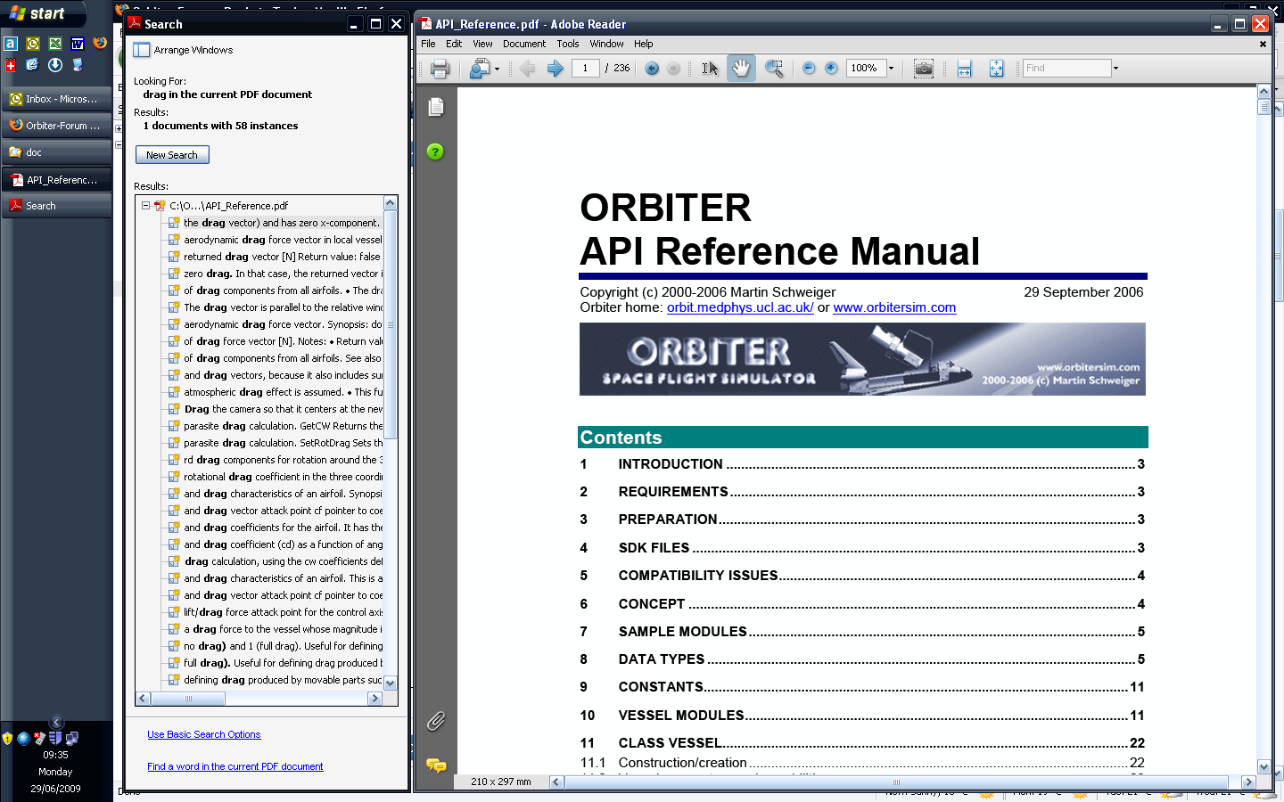This screenshot has width=1284, height=802.
Task: Click the Arrange Windows icon in Search
Action: 141,50
